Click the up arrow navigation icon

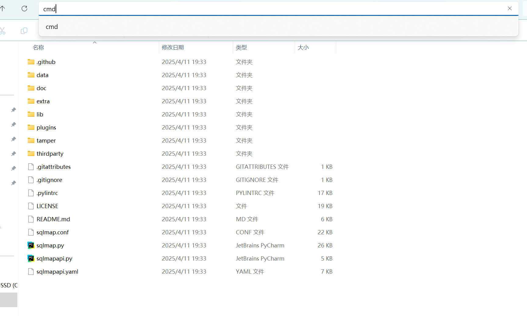(x=2, y=9)
